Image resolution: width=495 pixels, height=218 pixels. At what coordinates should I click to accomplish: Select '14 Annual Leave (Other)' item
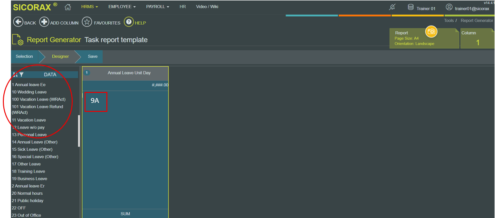pyautogui.click(x=35, y=142)
